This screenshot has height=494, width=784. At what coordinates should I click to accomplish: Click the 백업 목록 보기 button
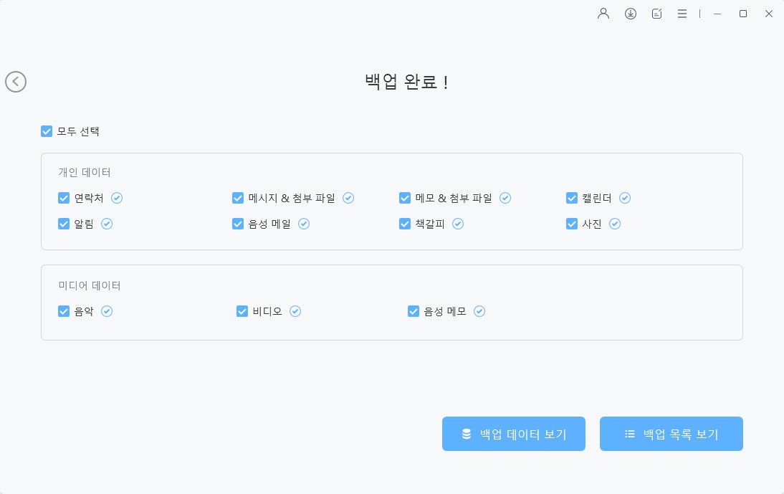tap(671, 434)
